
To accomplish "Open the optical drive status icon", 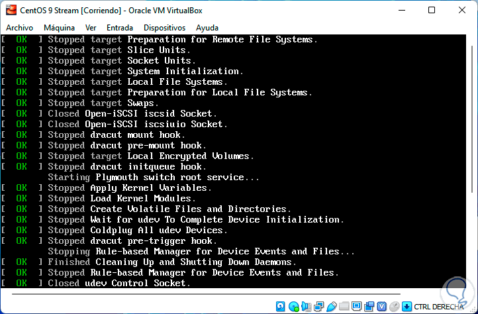I will tap(293, 306).
